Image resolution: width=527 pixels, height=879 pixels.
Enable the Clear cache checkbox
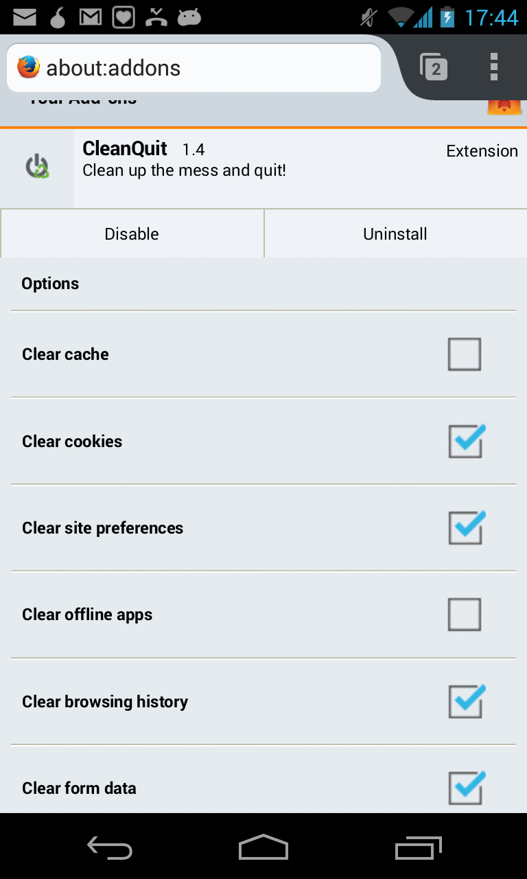pyautogui.click(x=465, y=354)
